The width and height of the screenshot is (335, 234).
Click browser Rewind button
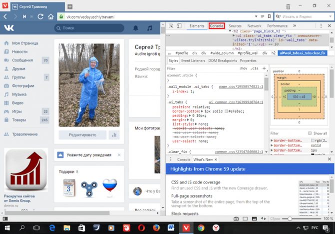pos(24,16)
